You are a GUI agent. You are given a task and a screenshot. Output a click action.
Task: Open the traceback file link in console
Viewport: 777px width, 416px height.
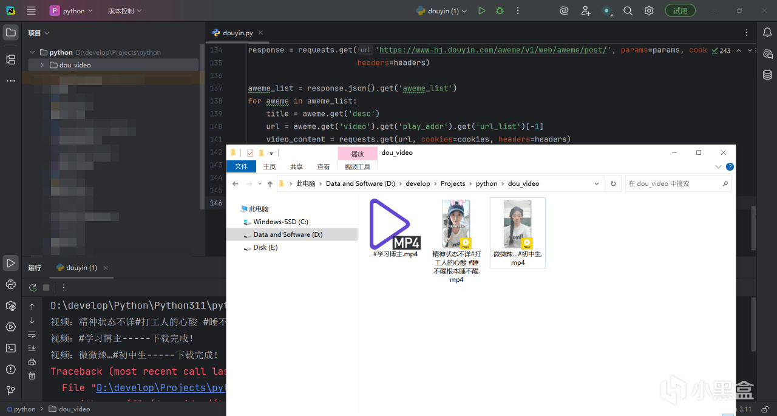pos(161,387)
